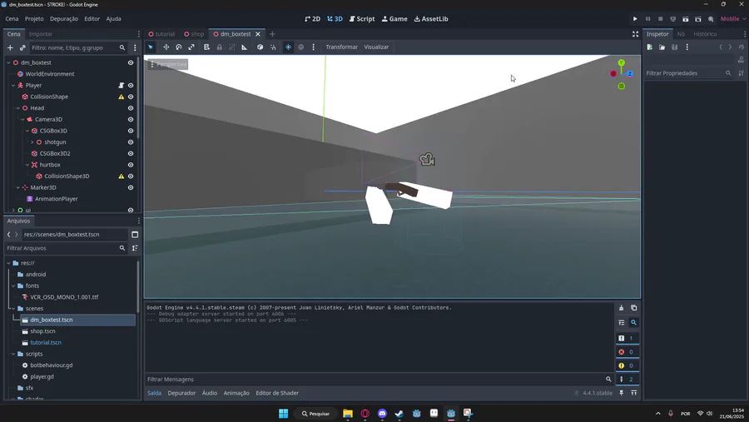749x422 pixels.
Task: Collapse the scenes folder in Arquivos
Action: pyautogui.click(x=13, y=308)
